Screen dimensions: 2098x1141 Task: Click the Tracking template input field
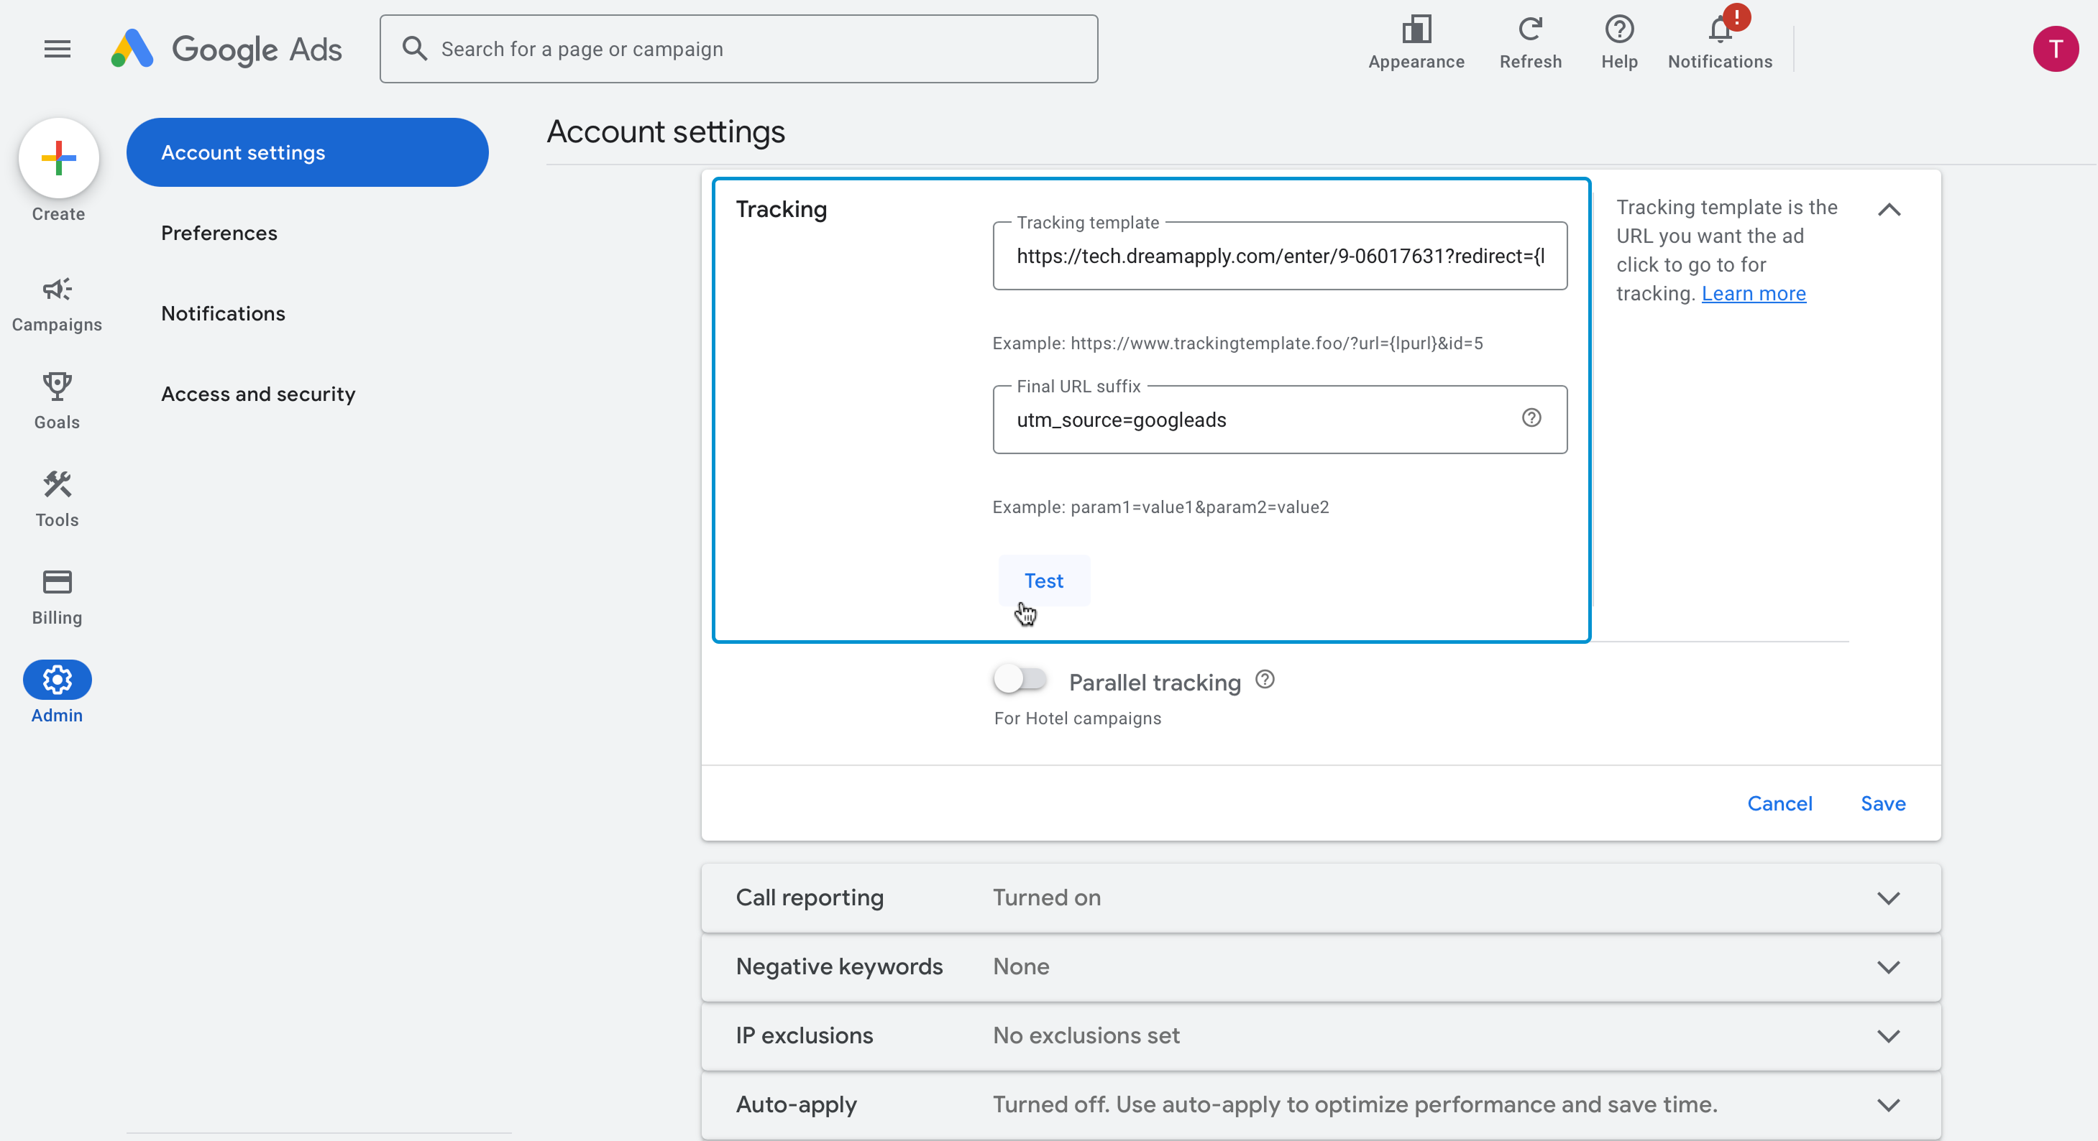coord(1280,257)
